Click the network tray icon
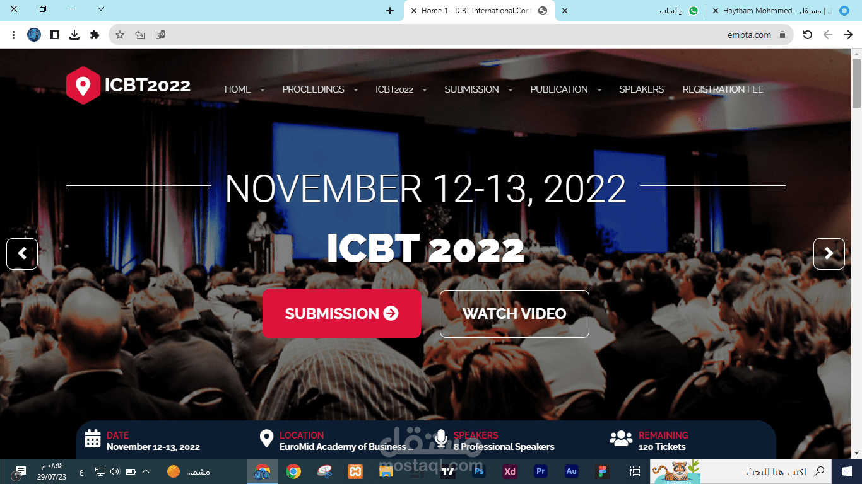Screen dimensions: 862x484 click(100, 471)
